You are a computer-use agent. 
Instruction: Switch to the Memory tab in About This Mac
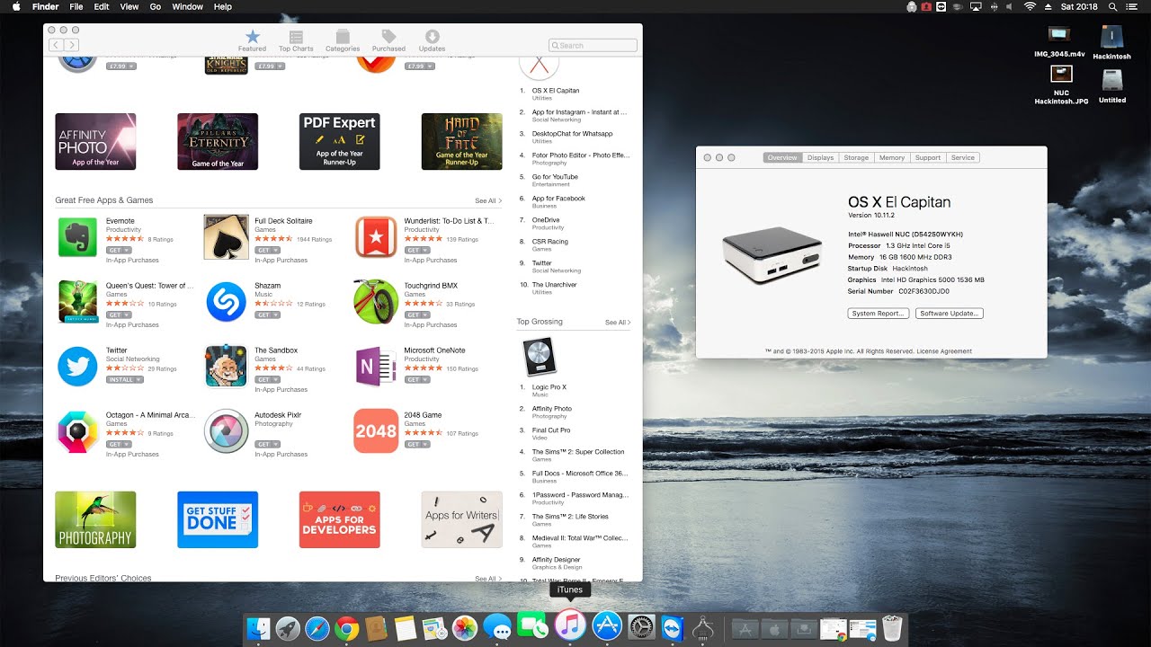[892, 157]
